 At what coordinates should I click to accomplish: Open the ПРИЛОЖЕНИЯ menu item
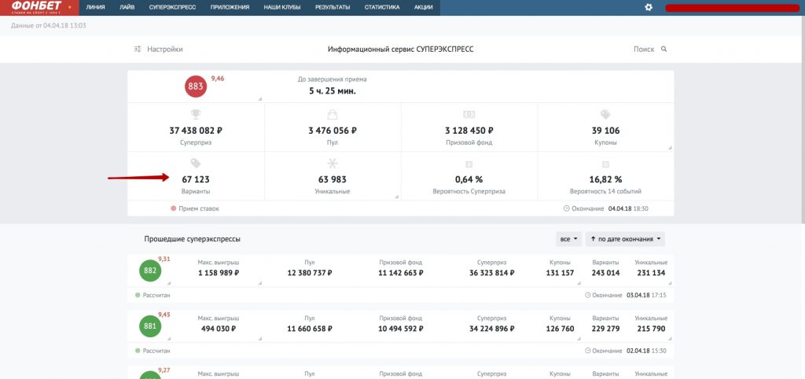(x=230, y=8)
